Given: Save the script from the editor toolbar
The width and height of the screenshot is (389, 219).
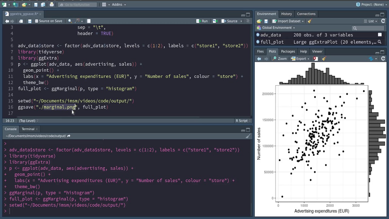Looking at the screenshot, I should (x=30, y=21).
